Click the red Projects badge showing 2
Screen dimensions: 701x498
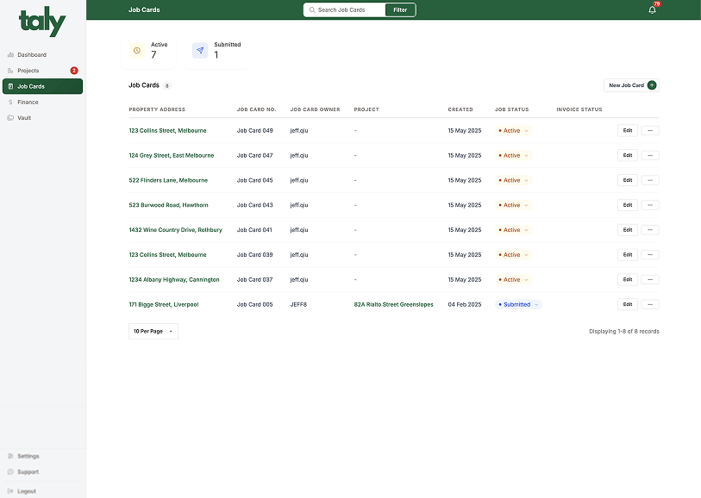74,71
